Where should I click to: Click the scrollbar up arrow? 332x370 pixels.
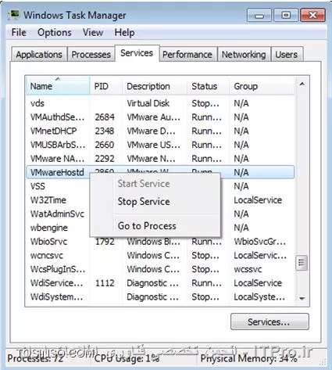point(302,84)
